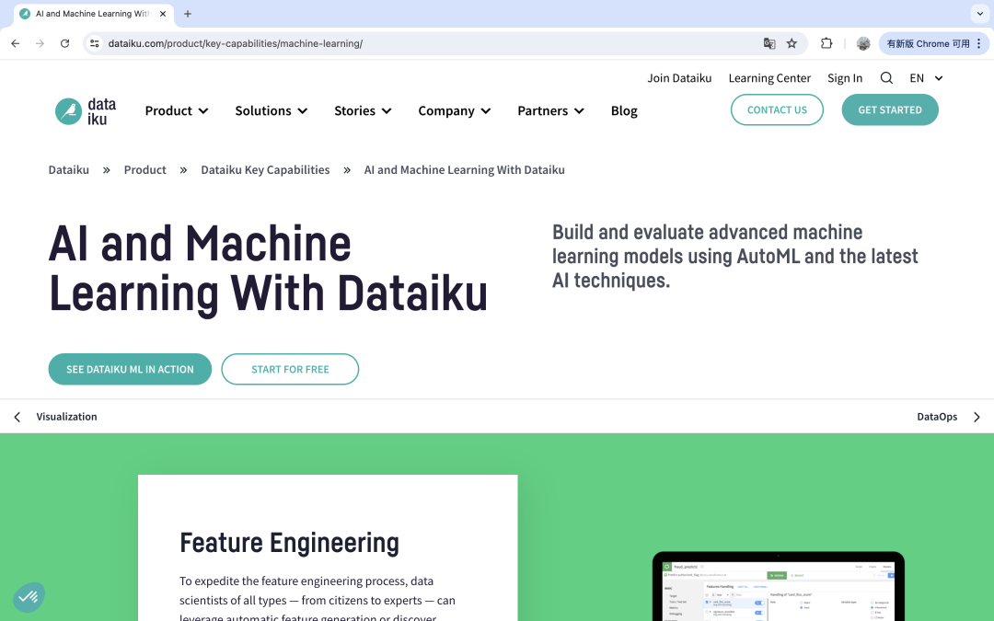Go to the Learning Center link
This screenshot has width=994, height=621.
tap(769, 78)
